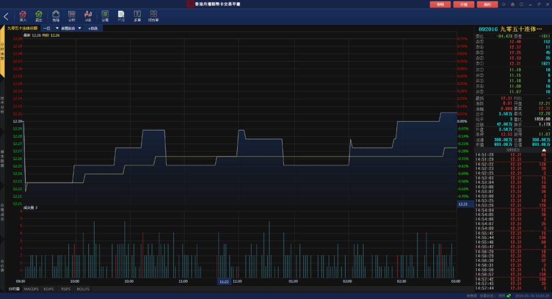Switch to the KDJFS indicator tab

[x=49, y=289]
